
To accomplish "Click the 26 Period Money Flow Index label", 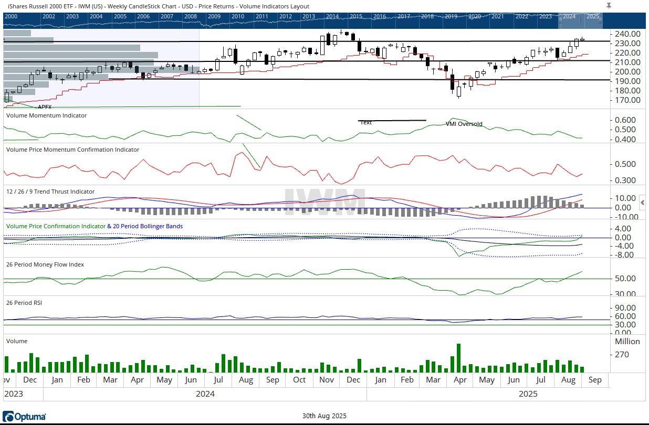I will (x=45, y=264).
